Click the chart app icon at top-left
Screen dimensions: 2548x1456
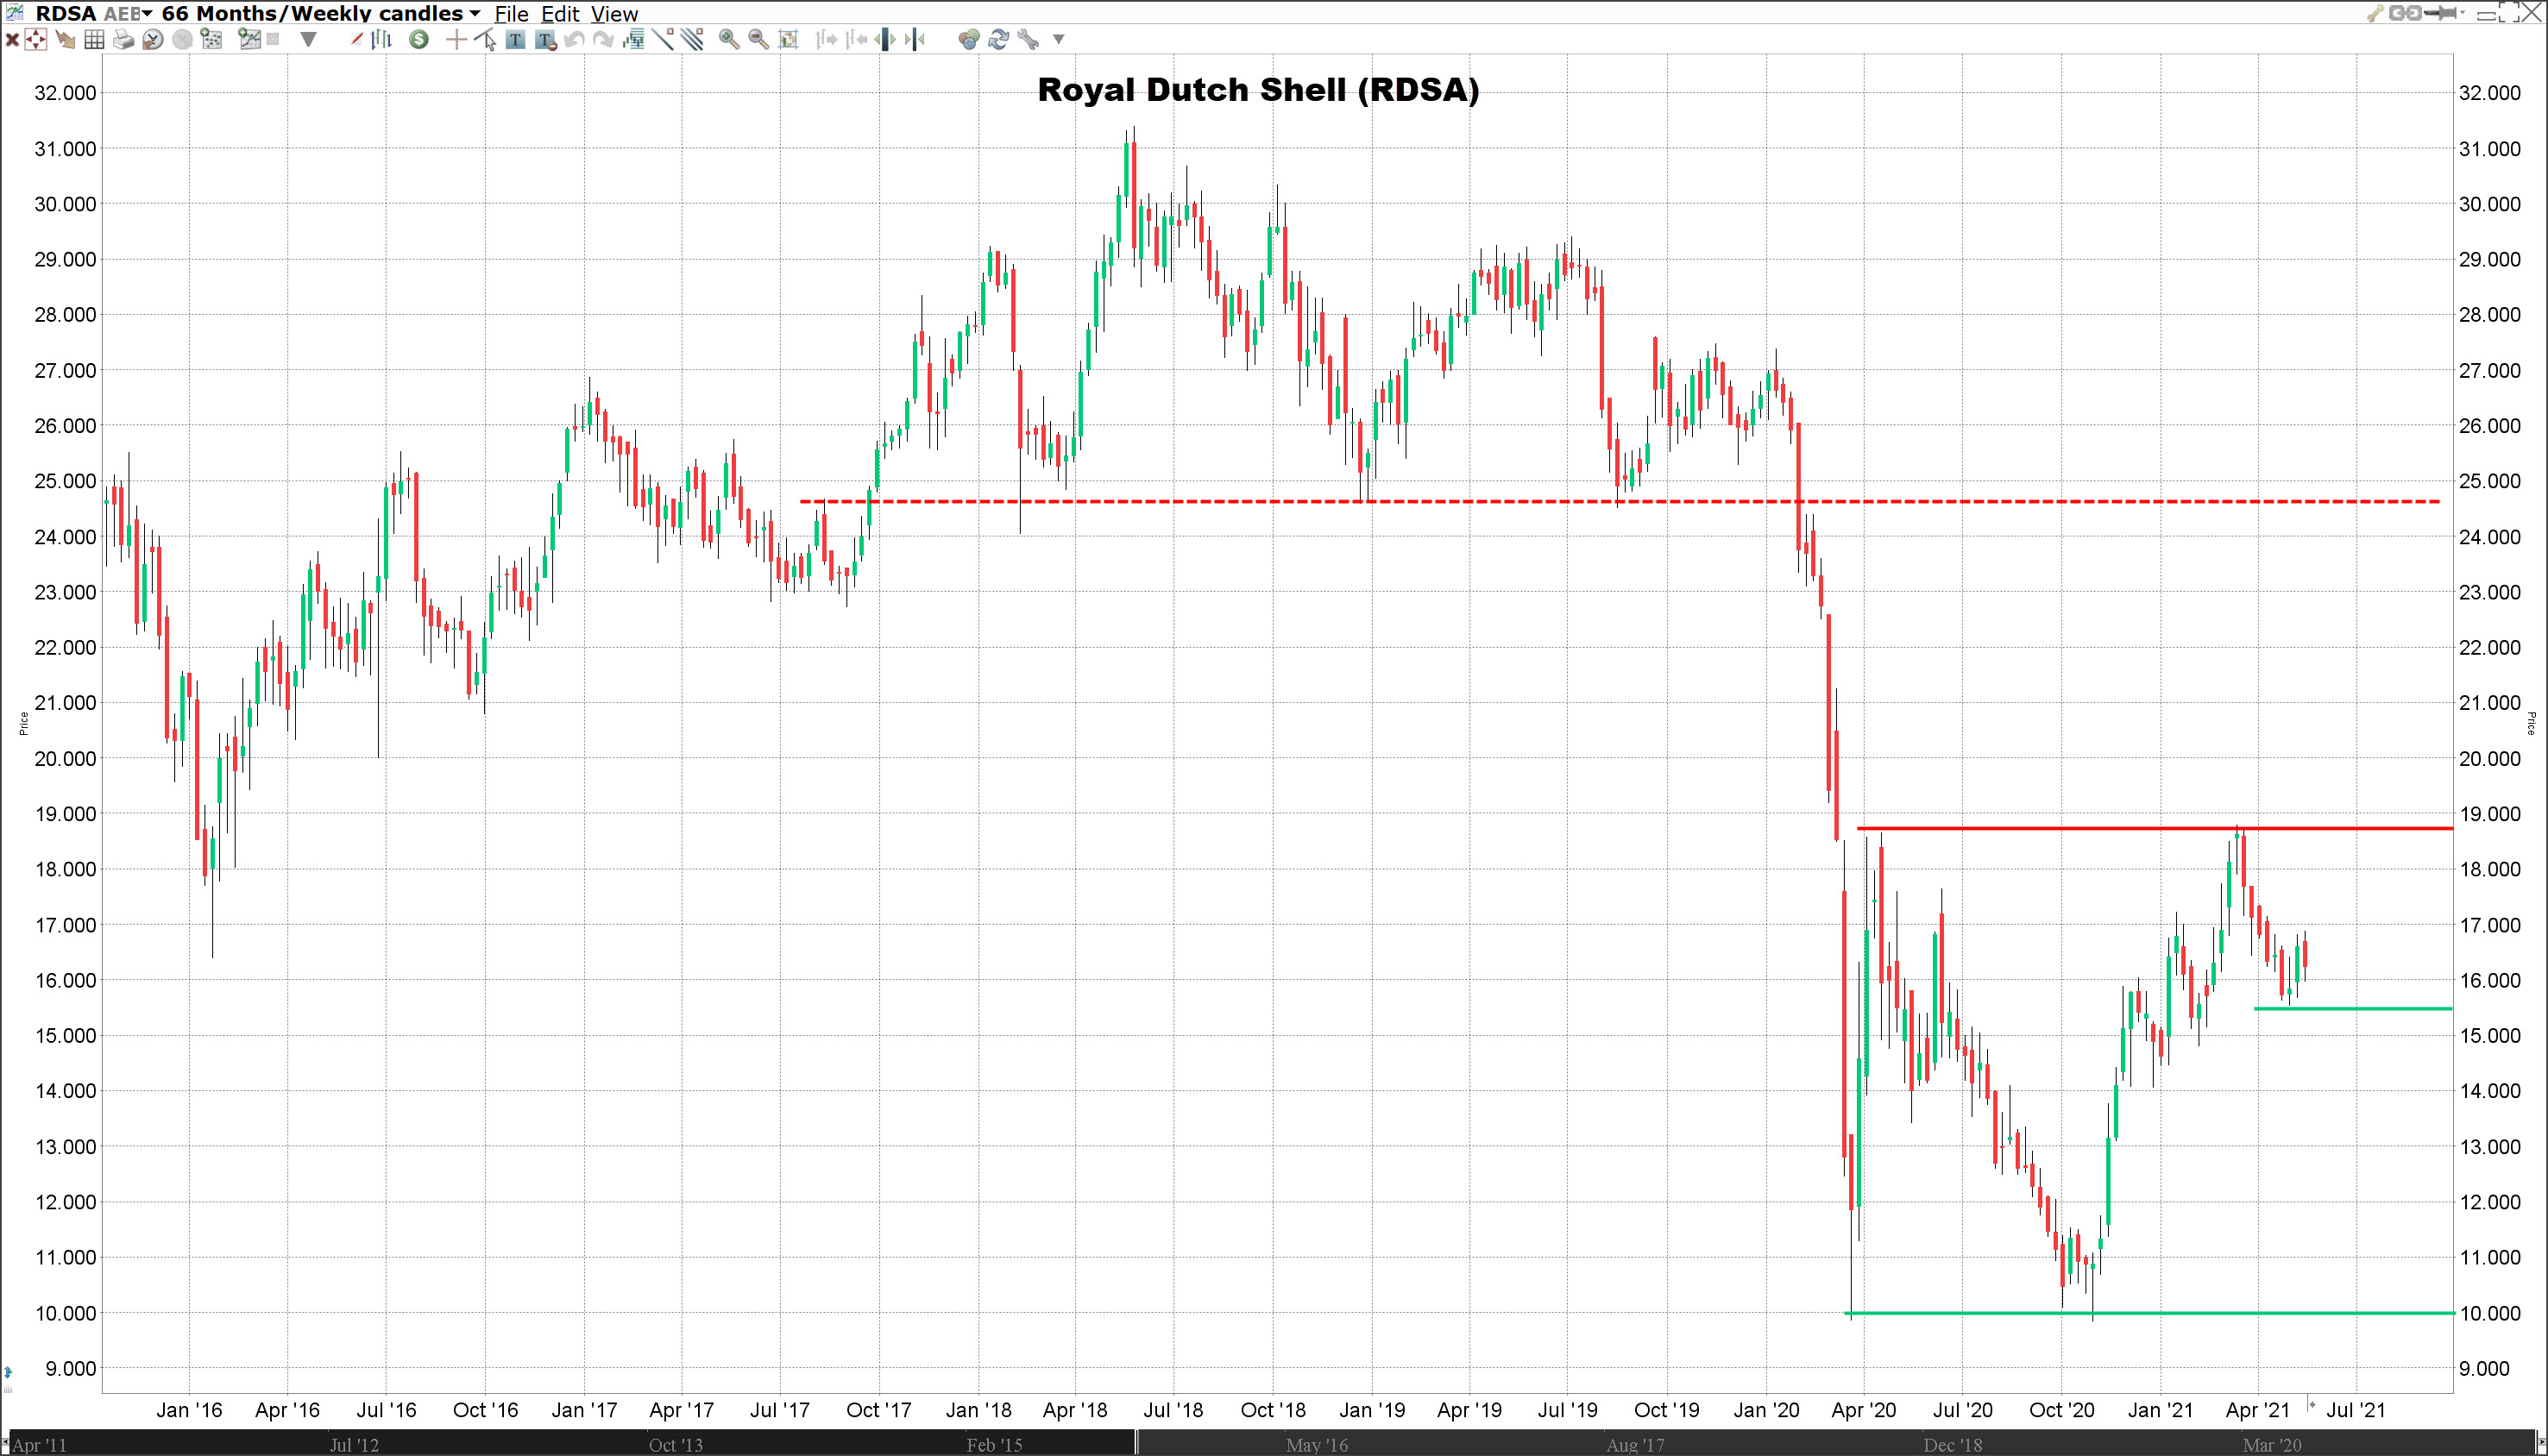(x=15, y=13)
